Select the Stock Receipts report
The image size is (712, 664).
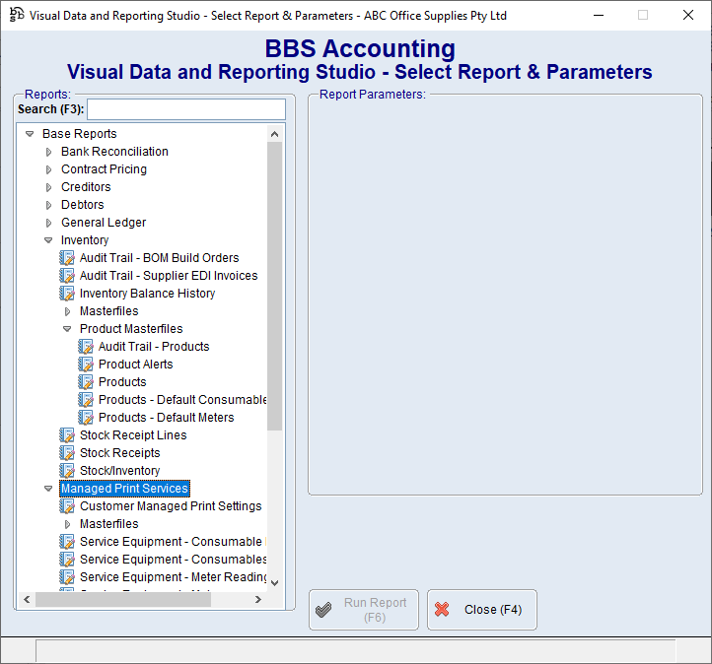point(119,453)
